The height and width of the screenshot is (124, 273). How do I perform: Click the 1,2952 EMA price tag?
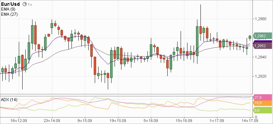(x=262, y=46)
